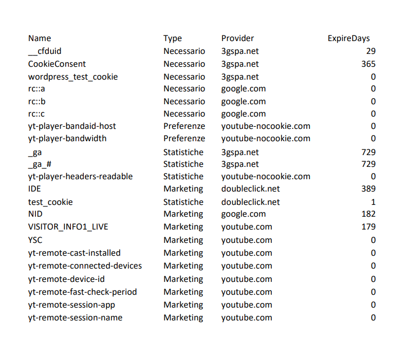Viewport: 409px width, 342px height.
Task: Click the NID cookie name
Action: (35, 214)
